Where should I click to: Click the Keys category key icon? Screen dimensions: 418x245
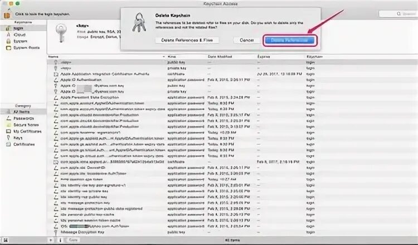coord(8,138)
